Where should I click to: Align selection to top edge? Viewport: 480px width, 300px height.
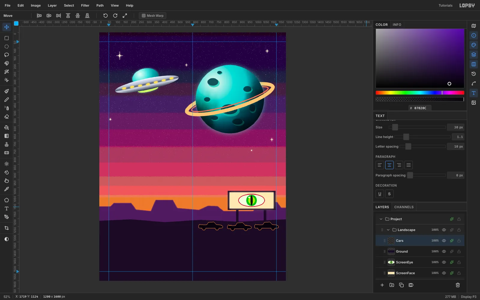[68, 16]
